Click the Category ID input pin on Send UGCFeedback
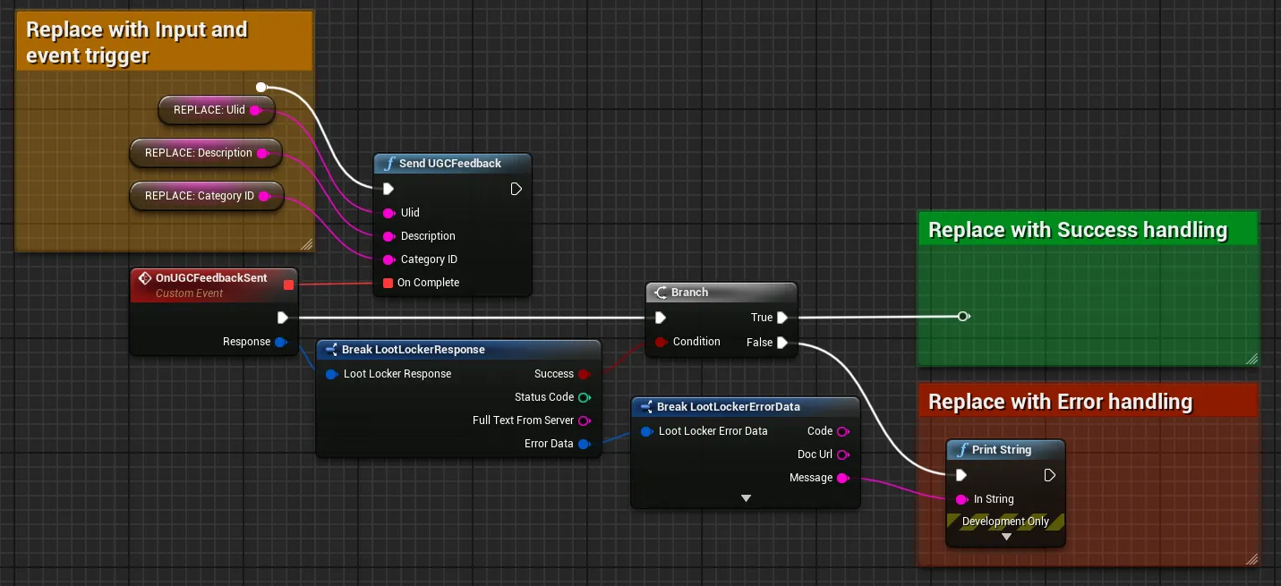Screen dimensions: 1281x586 click(389, 259)
